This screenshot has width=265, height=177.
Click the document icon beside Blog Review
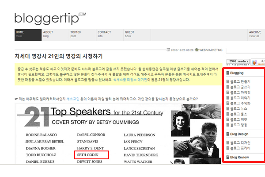[228, 157]
